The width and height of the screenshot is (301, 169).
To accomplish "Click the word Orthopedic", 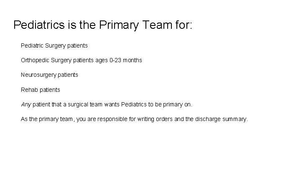I will pyautogui.click(x=35, y=60).
